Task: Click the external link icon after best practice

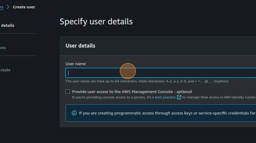Action: [x=179, y=97]
